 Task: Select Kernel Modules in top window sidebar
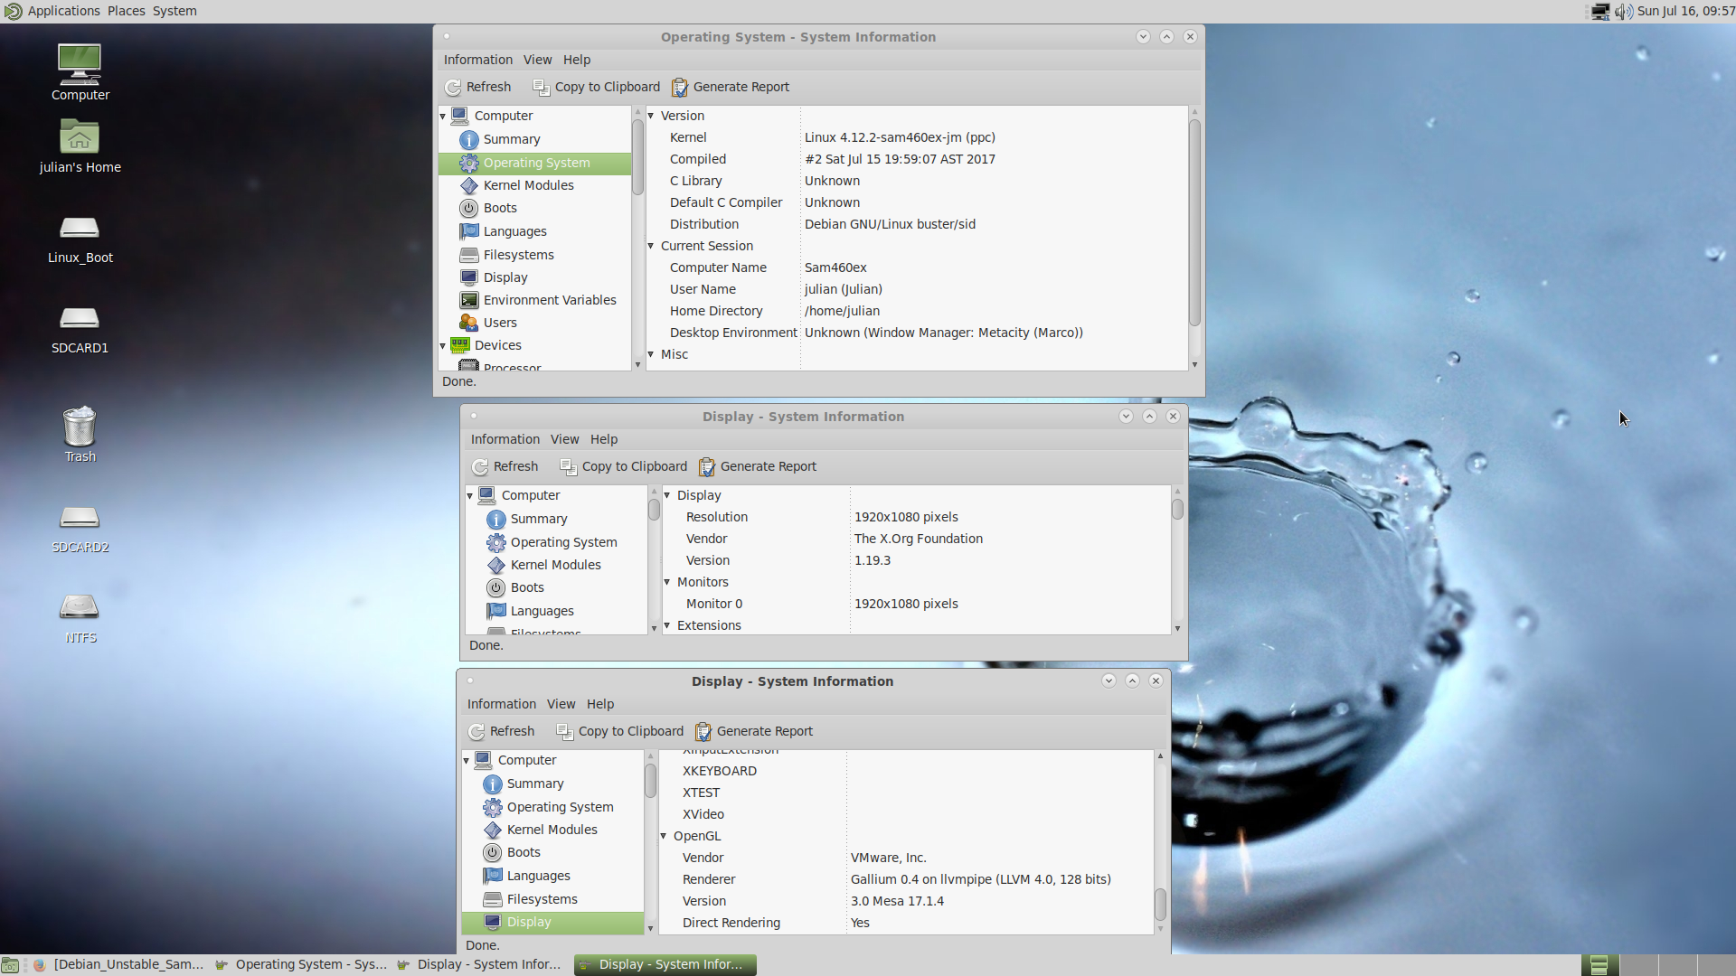point(528,185)
